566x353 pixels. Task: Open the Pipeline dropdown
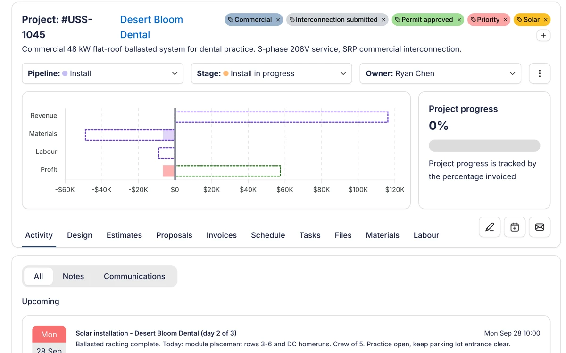[x=102, y=73]
